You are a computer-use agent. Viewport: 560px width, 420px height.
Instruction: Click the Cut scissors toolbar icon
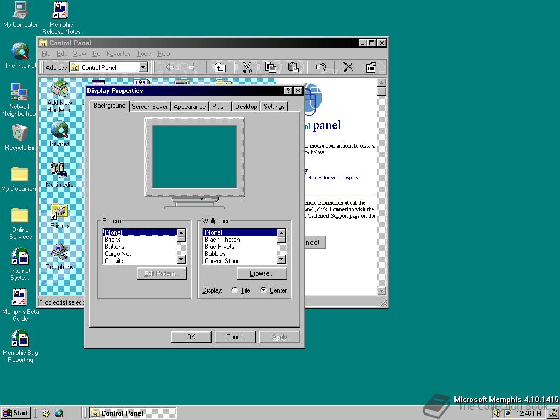247,67
